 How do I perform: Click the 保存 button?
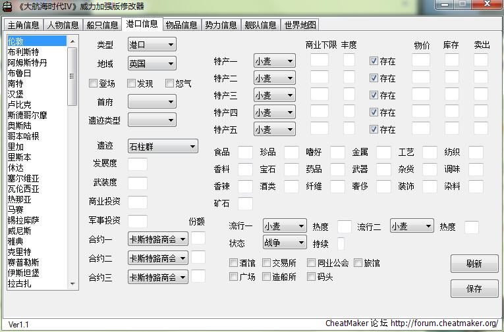[474, 289]
